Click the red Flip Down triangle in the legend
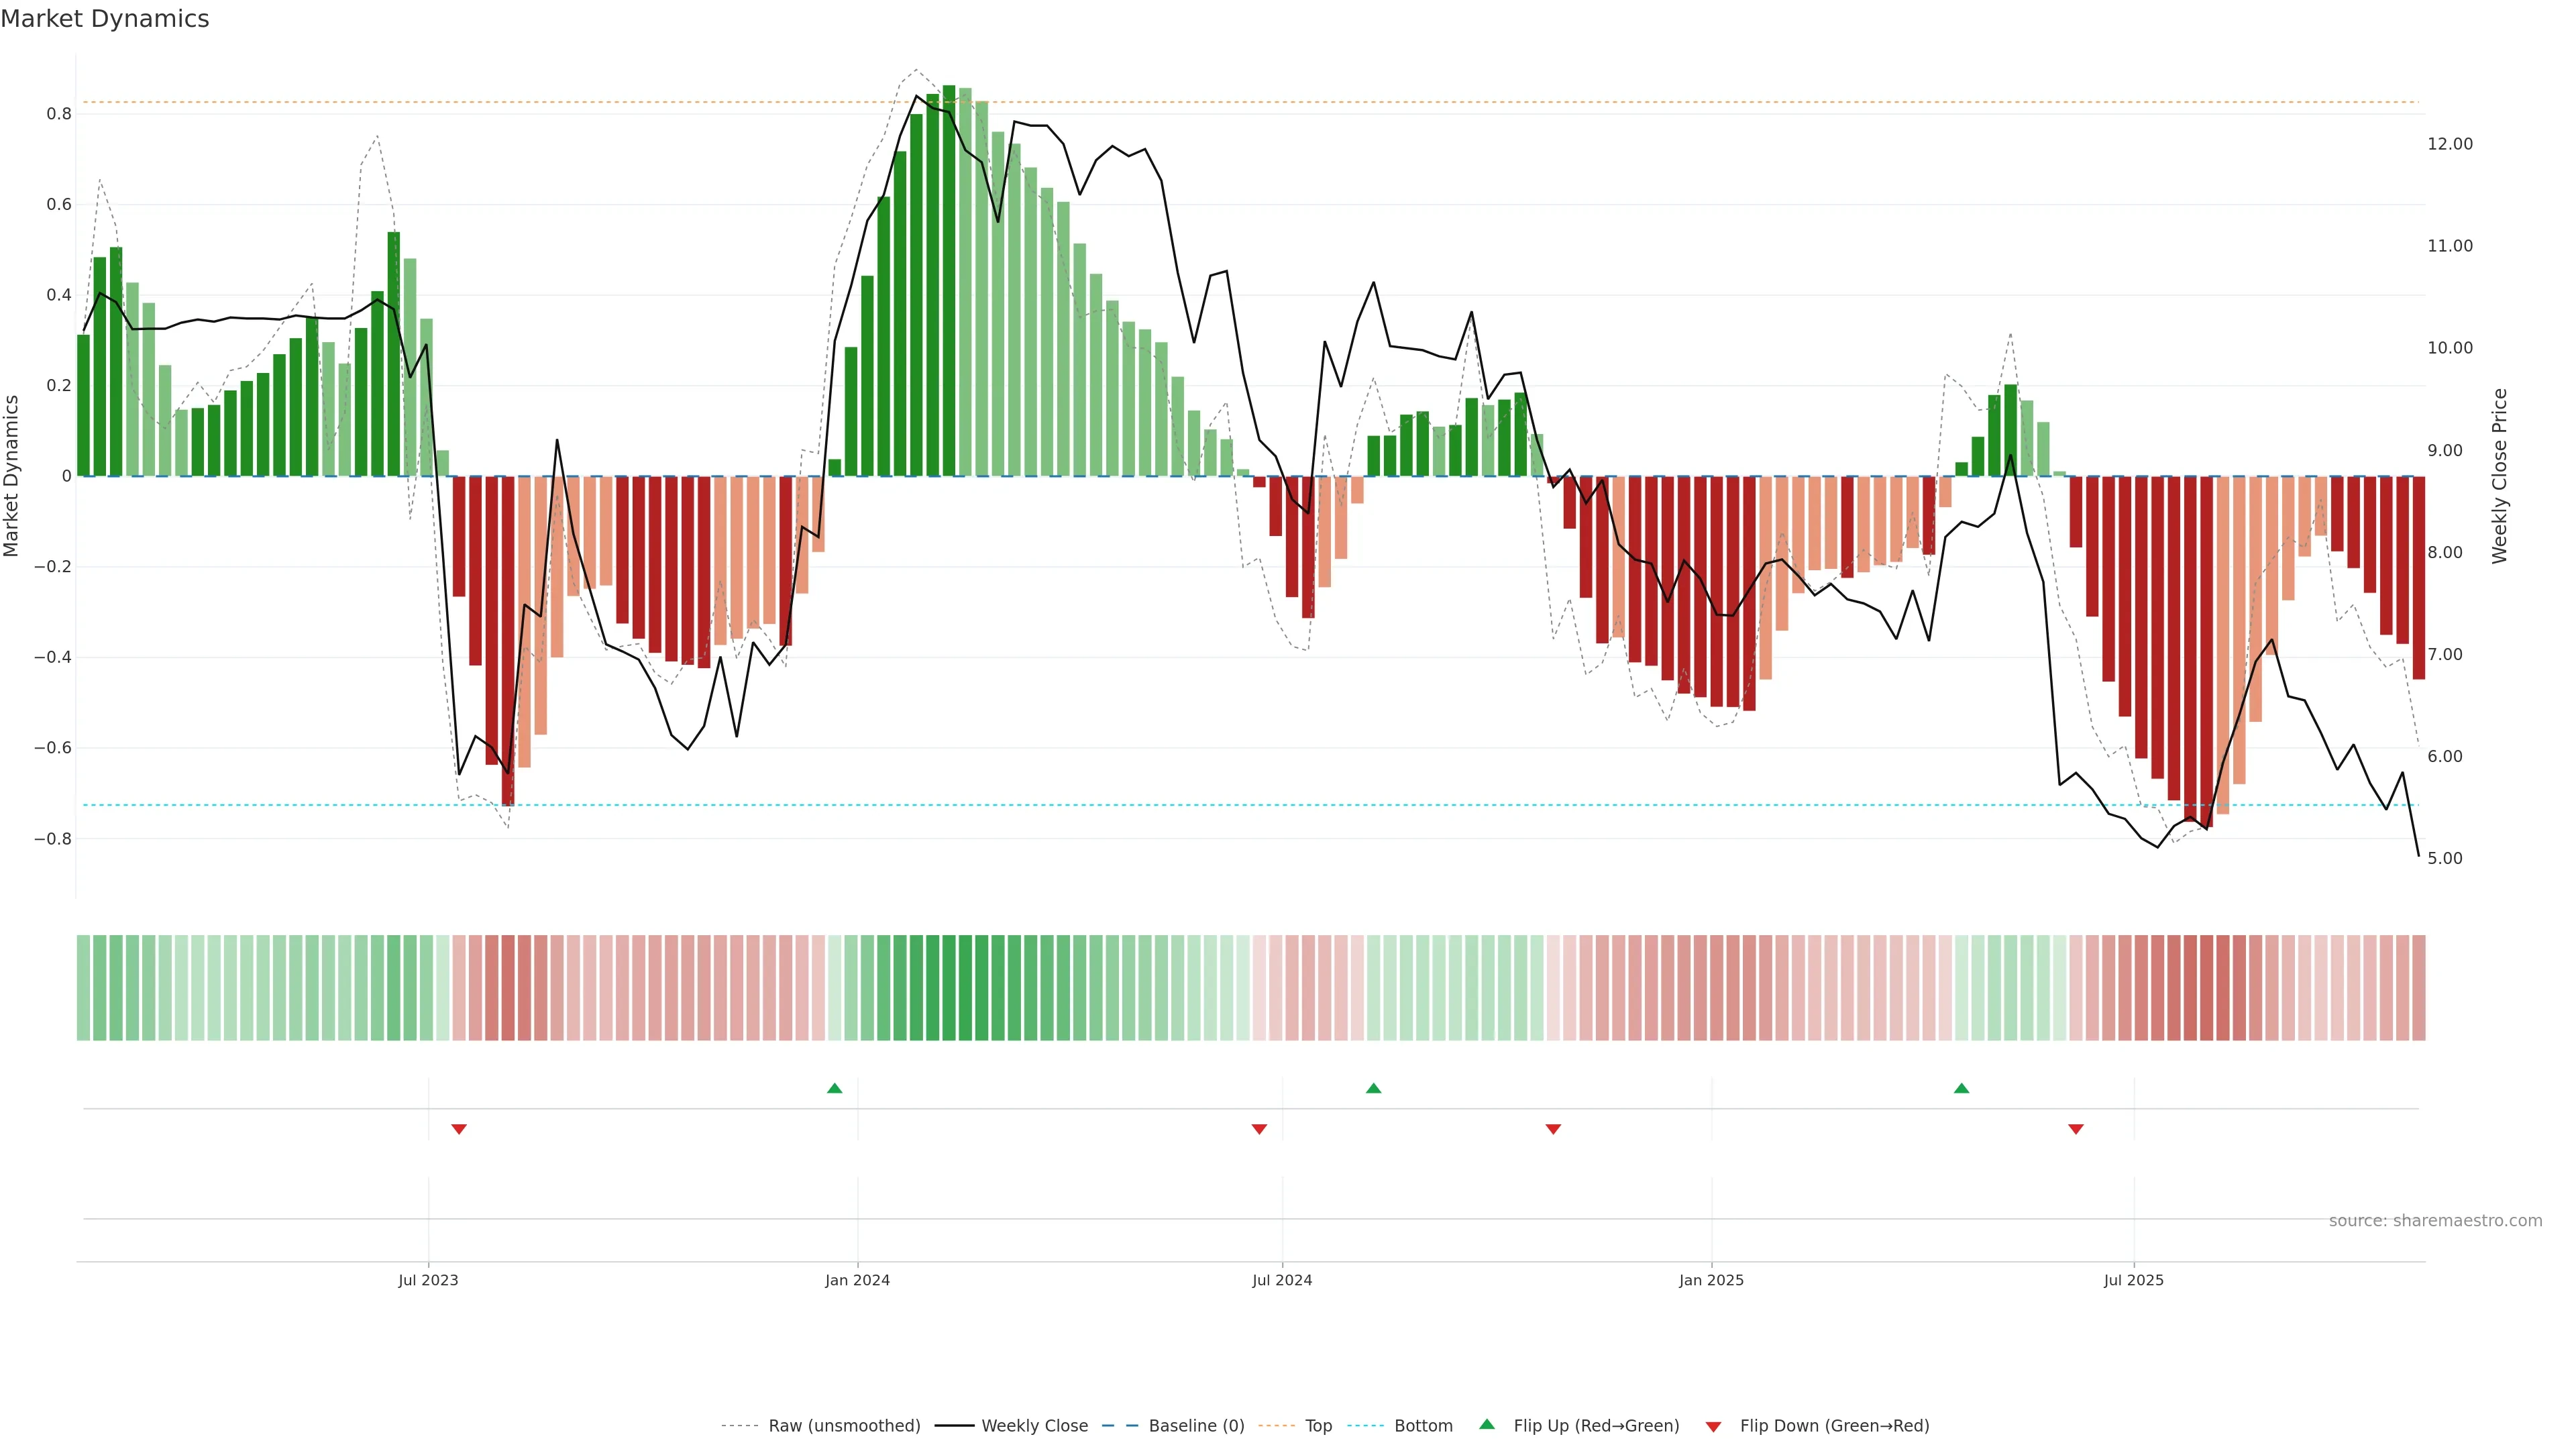This screenshot has width=2576, height=1449. [1713, 1427]
